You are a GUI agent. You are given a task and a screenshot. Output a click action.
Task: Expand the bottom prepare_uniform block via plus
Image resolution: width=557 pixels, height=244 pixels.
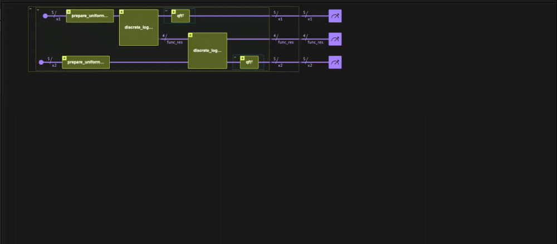pos(65,58)
